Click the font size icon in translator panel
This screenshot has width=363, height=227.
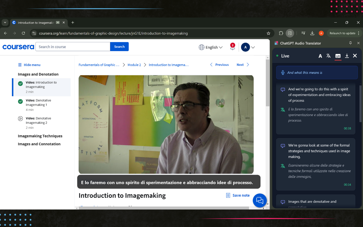click(x=320, y=56)
